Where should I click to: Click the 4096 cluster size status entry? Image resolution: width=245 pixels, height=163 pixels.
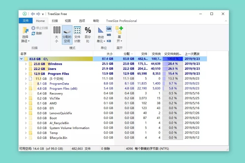pyautogui.click(x=147, y=149)
